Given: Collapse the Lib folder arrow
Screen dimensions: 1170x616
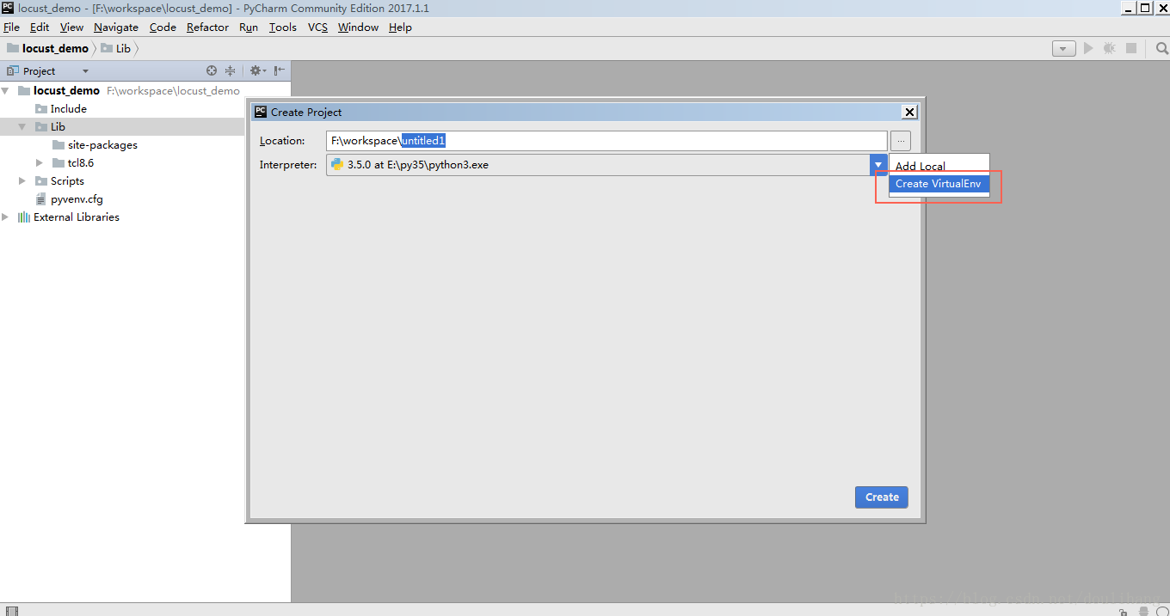Looking at the screenshot, I should pyautogui.click(x=22, y=127).
